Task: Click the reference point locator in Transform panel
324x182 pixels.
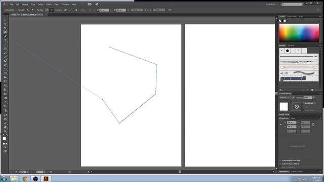Action: (x=281, y=124)
